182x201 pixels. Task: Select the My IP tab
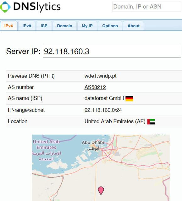pos(87,26)
